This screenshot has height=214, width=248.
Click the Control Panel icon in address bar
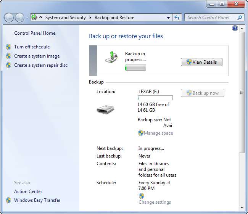tap(34, 18)
